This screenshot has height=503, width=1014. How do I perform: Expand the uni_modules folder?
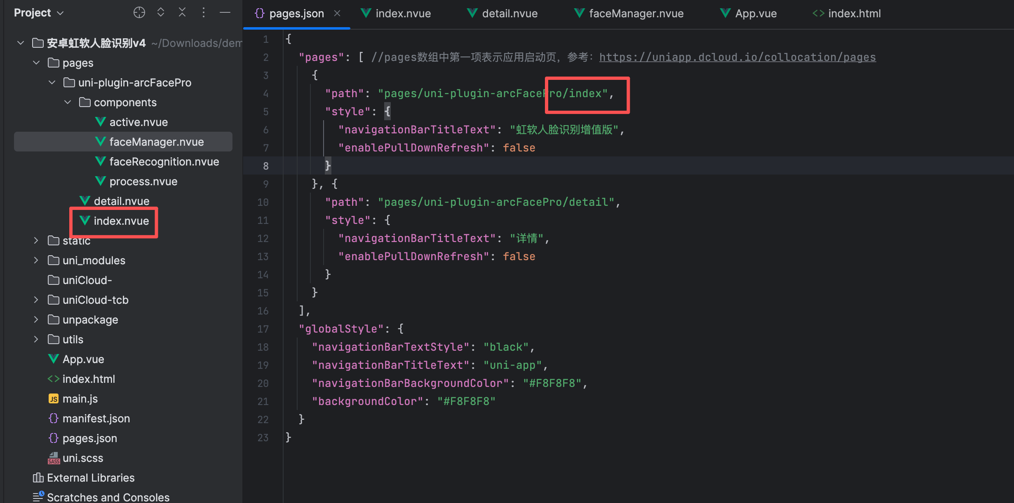pos(36,261)
